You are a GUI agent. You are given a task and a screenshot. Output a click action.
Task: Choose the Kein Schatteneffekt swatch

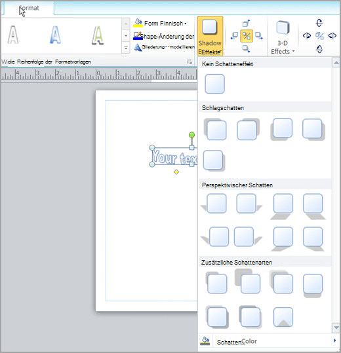click(x=214, y=84)
